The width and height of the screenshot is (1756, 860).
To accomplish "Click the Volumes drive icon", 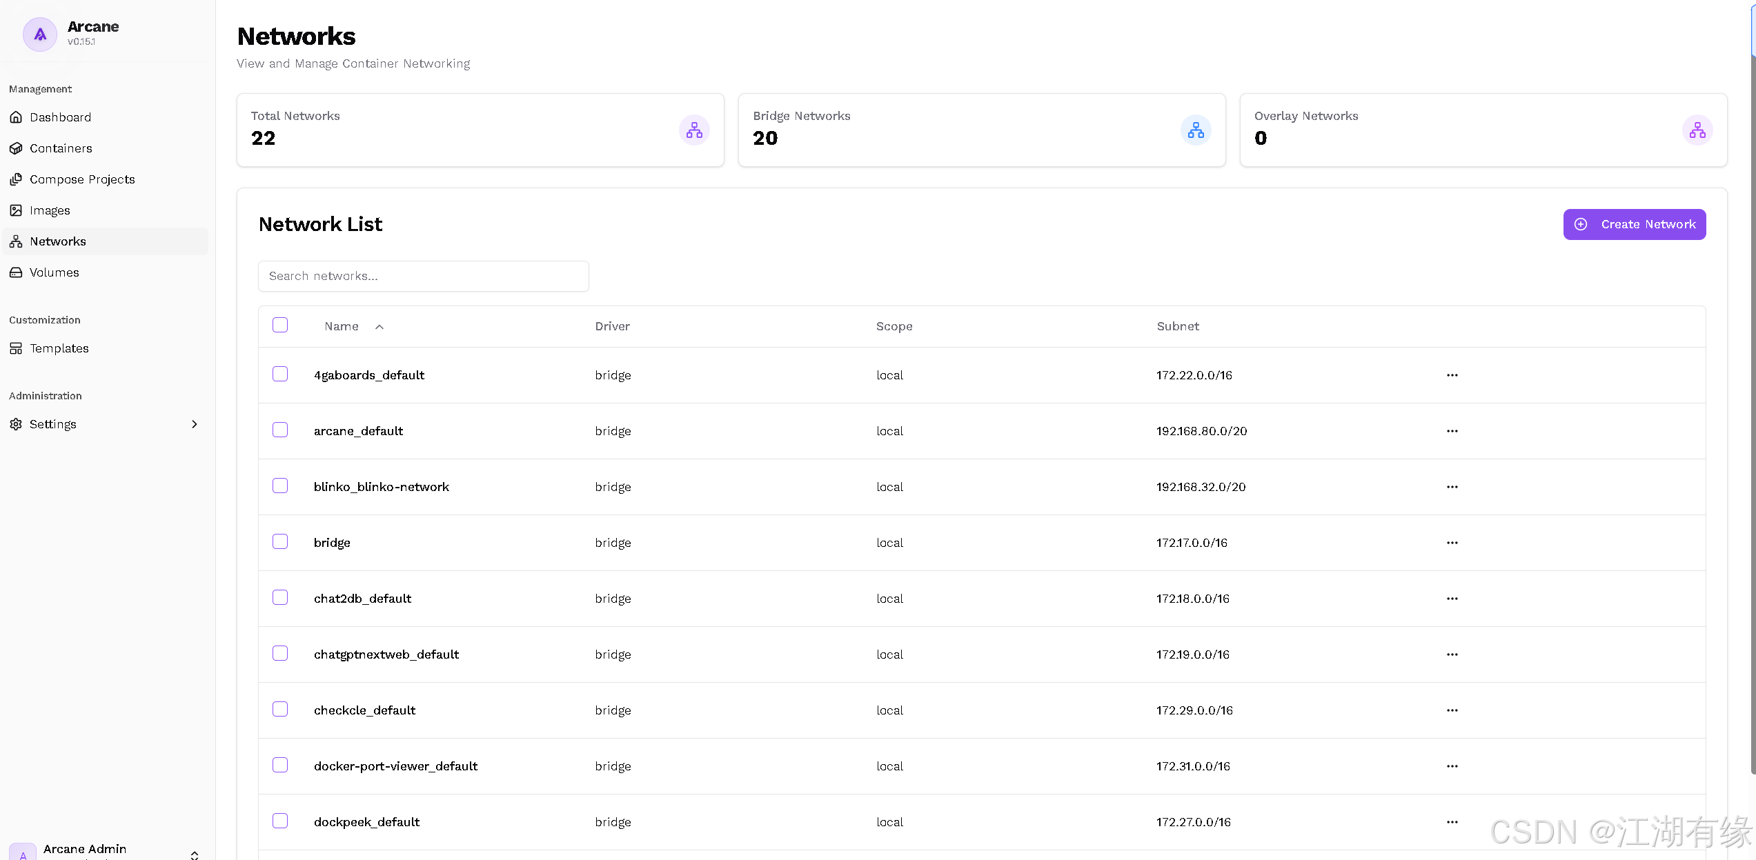I will [16, 272].
